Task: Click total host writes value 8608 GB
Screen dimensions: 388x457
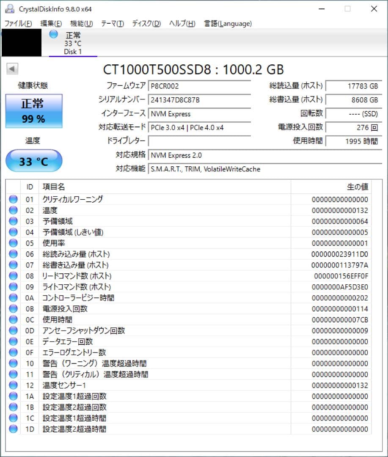Action: click(354, 100)
